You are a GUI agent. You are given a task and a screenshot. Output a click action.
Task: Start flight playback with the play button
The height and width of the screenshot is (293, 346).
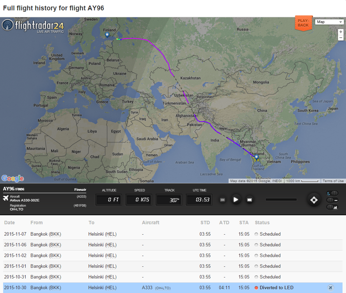coord(236,200)
